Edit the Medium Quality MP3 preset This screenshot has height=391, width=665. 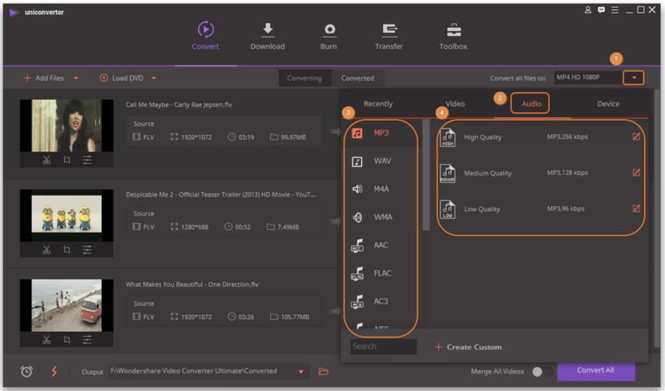click(636, 172)
